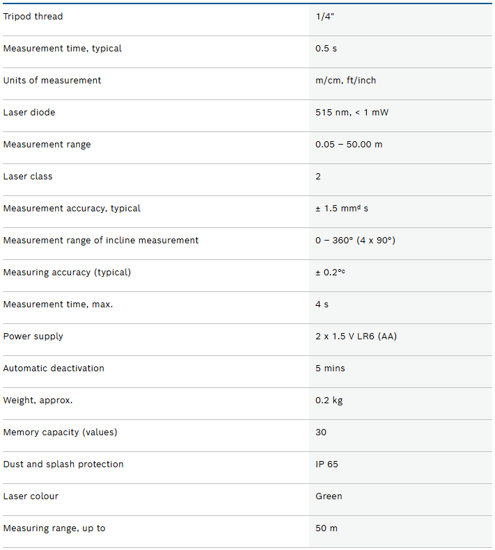Screen dimensions: 495x550
Task: Select the "2 x 1.5 V LR6 (AA)" value
Action: tap(356, 337)
